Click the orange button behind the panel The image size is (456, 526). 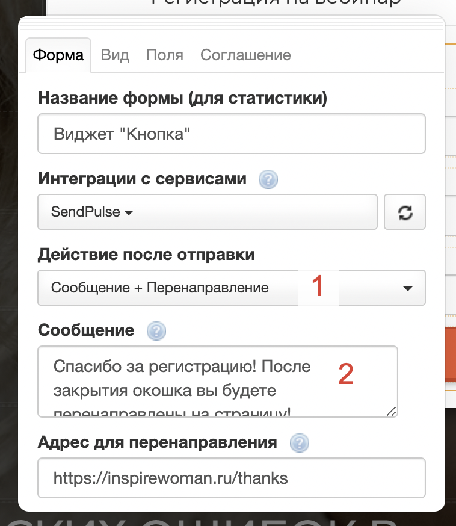(451, 354)
